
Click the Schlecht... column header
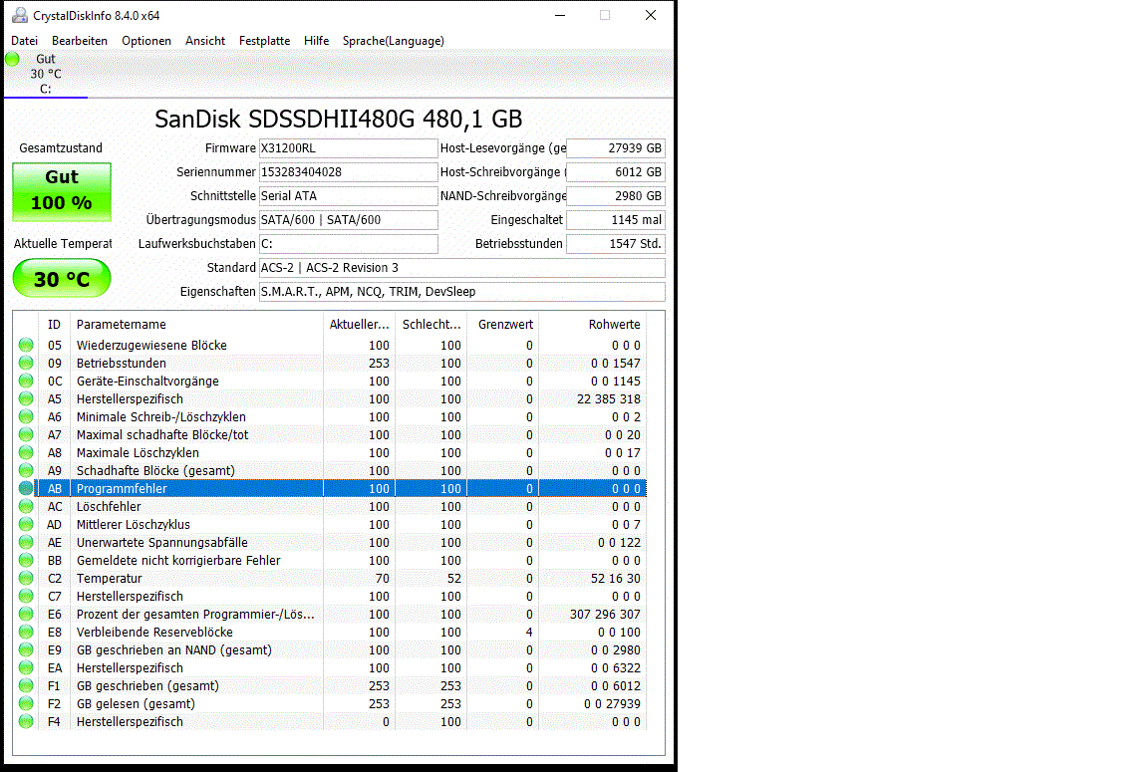431,324
